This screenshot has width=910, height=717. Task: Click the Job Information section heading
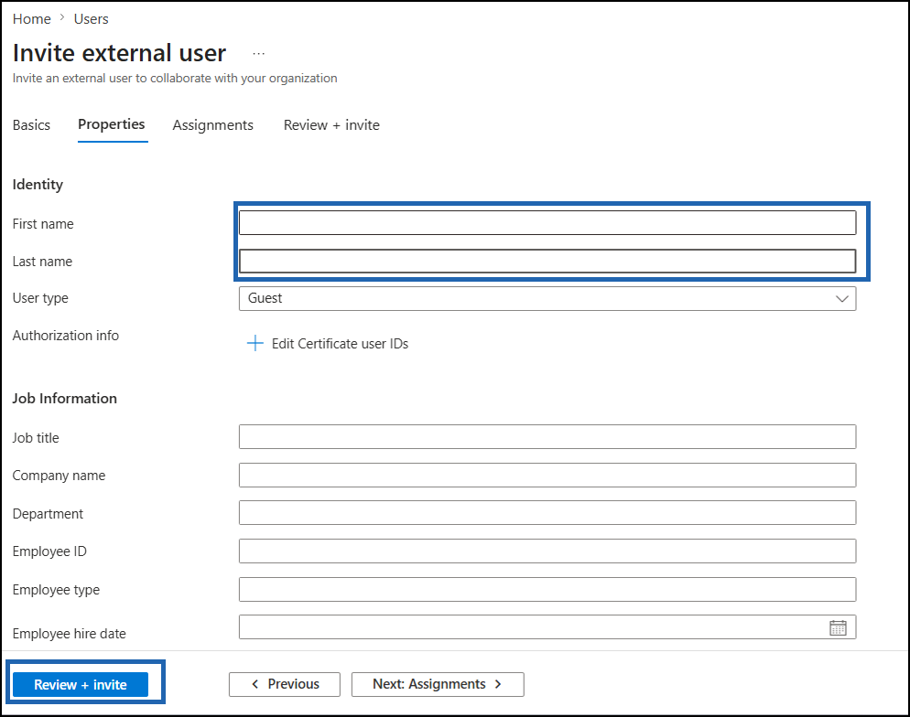click(64, 398)
